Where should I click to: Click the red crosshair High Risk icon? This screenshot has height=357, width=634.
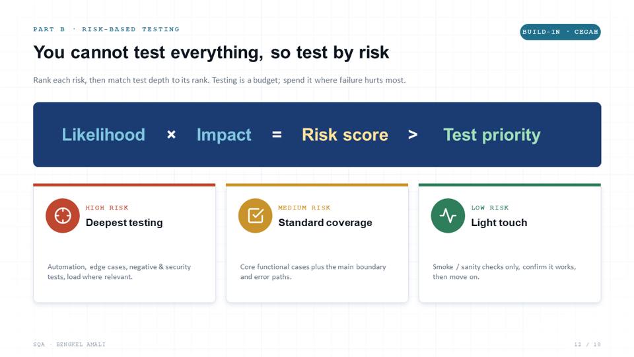63,216
